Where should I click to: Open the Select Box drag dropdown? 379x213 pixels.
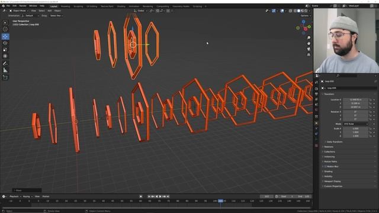tap(57, 16)
